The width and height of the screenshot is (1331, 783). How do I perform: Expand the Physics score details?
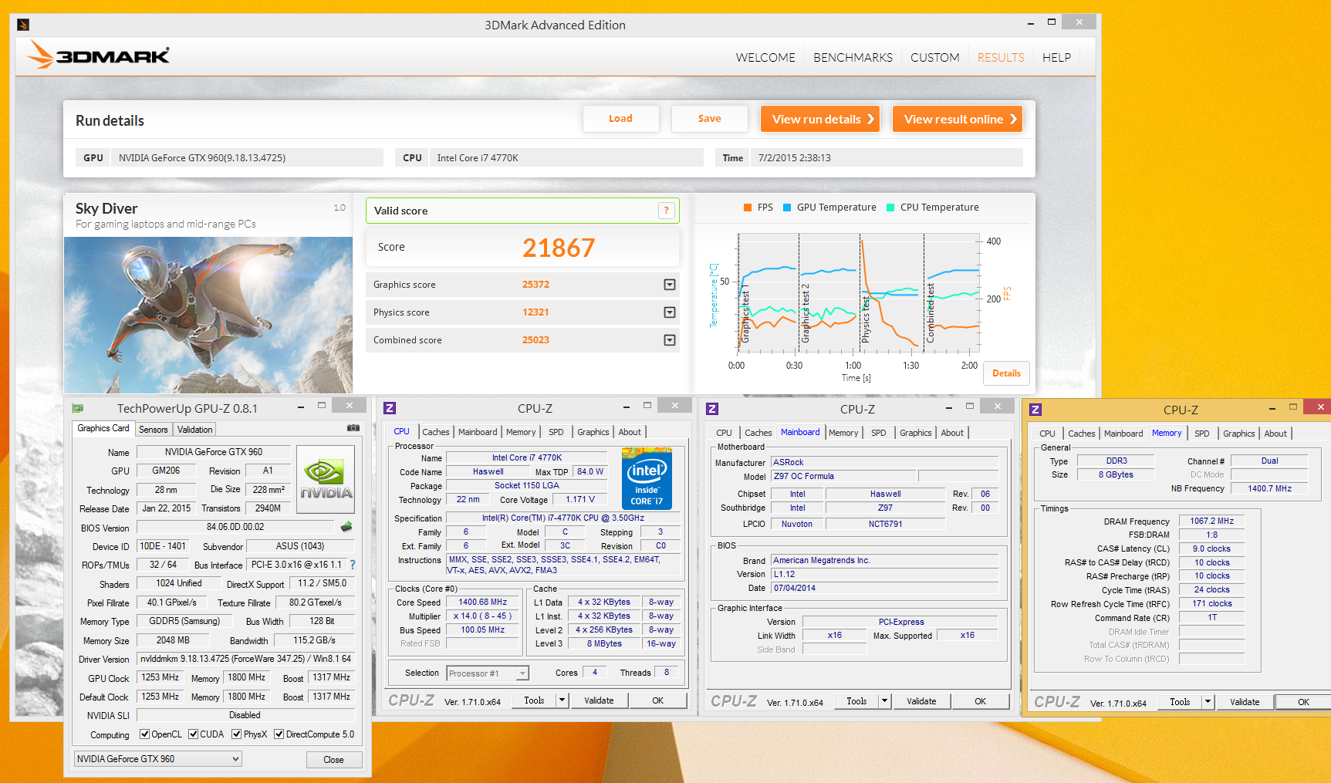(x=670, y=312)
